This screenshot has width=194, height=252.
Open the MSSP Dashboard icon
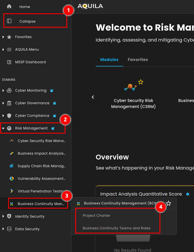click(x=9, y=62)
